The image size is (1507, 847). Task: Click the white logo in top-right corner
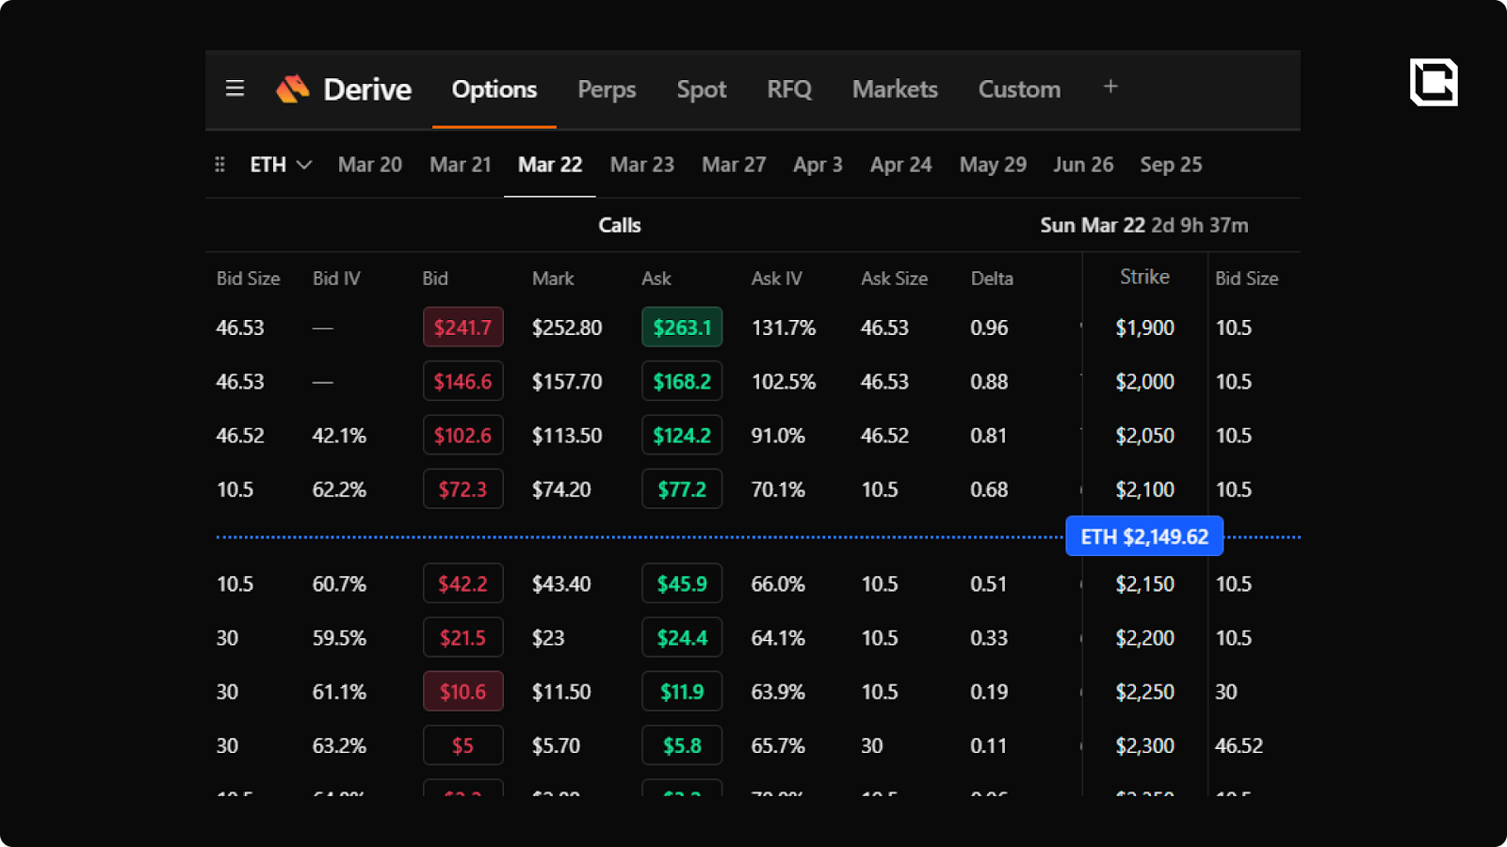pos(1433,82)
